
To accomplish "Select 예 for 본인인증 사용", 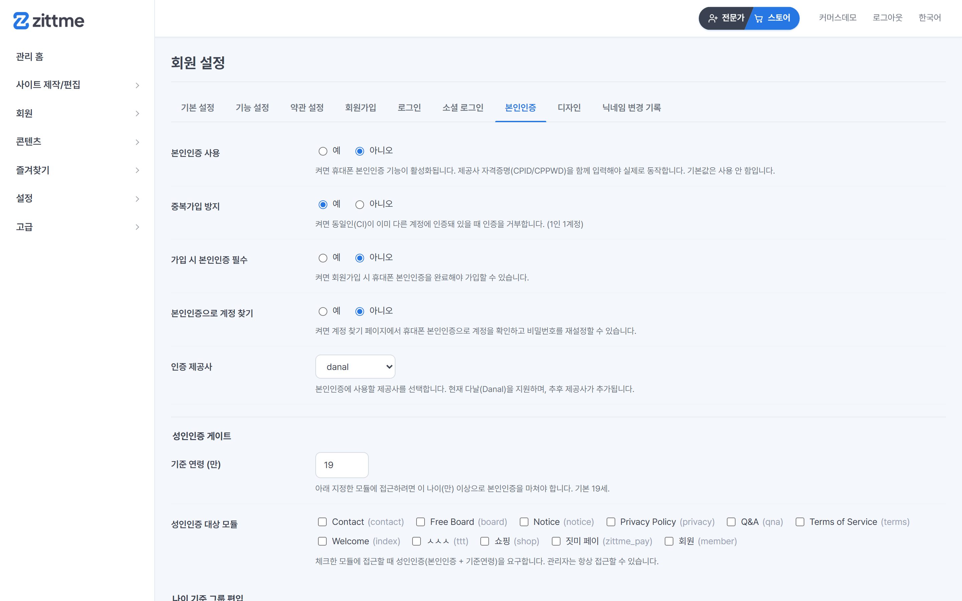I will pos(323,151).
